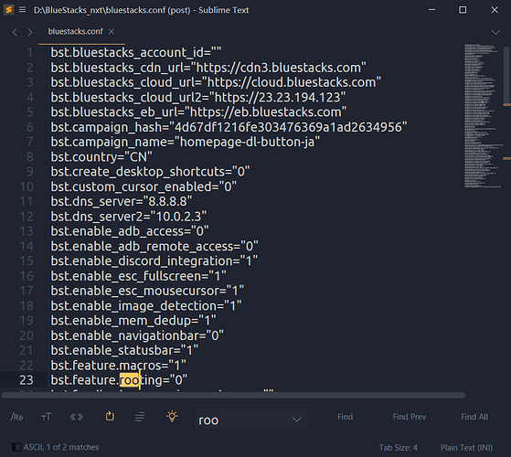Click line bst.enable_esc_mousecursor
This screenshot has width=511, height=457.
(147, 291)
